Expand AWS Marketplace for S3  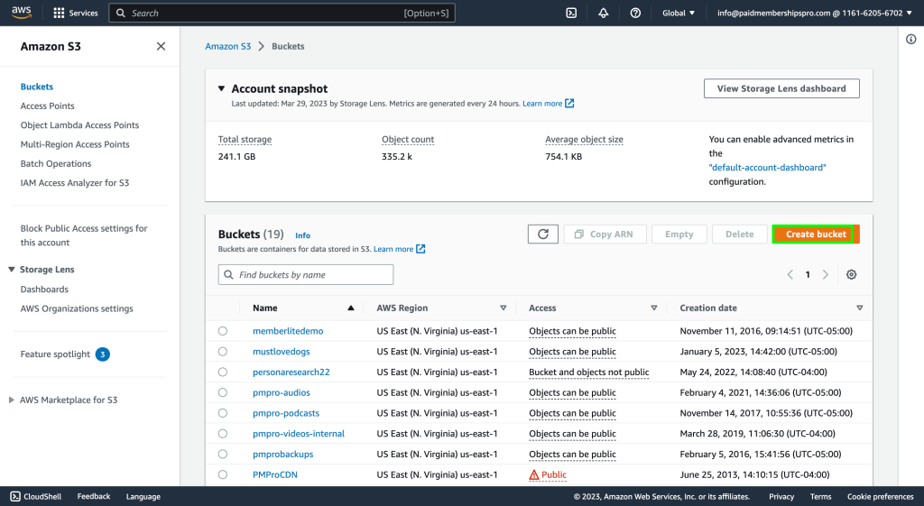(x=11, y=400)
